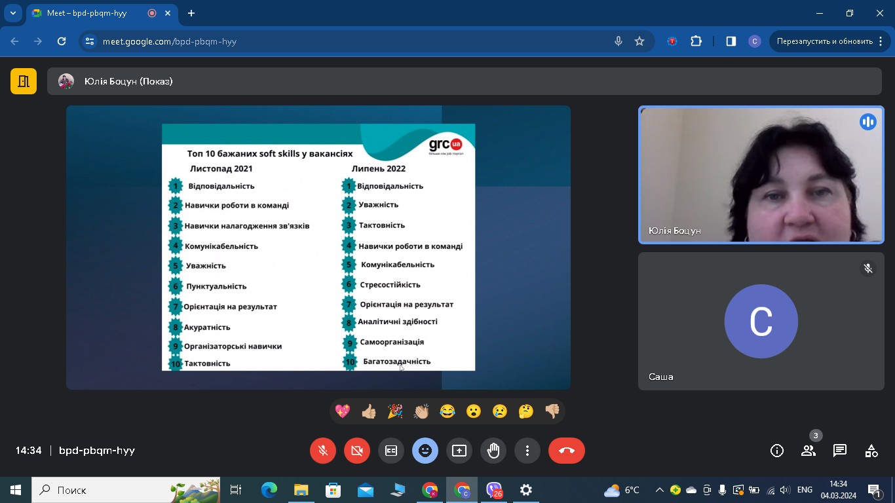Viewport: 895px width, 503px height.
Task: Send the party popper reaction
Action: 395,411
